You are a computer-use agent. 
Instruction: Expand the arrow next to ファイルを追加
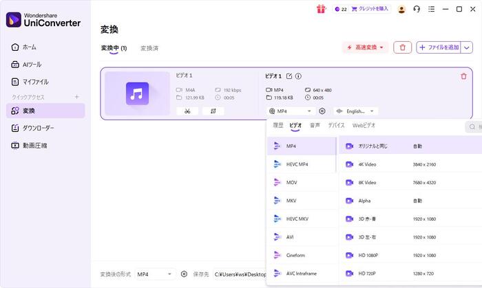[467, 47]
